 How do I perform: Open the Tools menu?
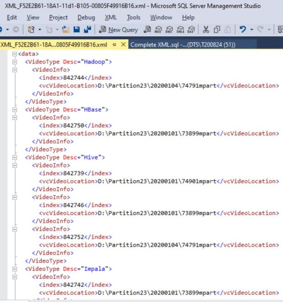pyautogui.click(x=134, y=18)
